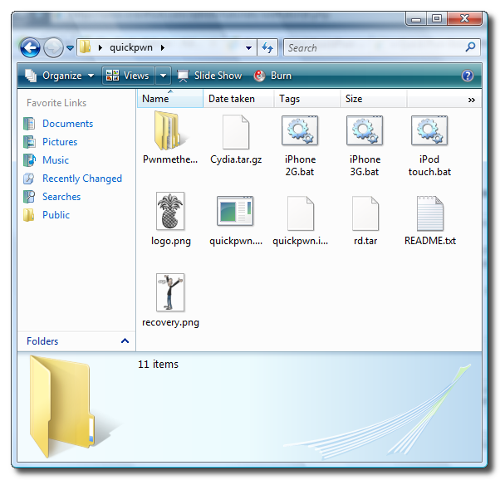
Task: Click the Searches sidebar icon
Action: [29, 197]
